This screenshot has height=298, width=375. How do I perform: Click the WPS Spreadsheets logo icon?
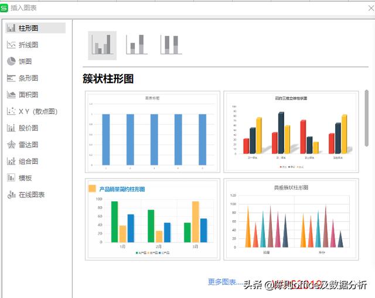4,8
